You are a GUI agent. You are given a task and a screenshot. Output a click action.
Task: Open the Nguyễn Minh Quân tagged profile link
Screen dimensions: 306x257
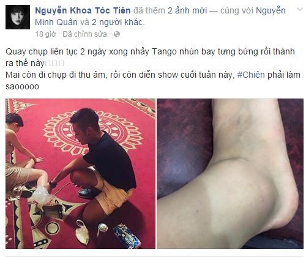160,17
